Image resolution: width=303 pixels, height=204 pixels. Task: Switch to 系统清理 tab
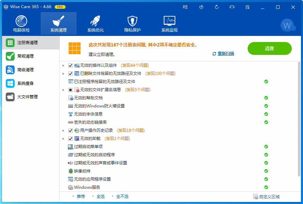(x=58, y=23)
